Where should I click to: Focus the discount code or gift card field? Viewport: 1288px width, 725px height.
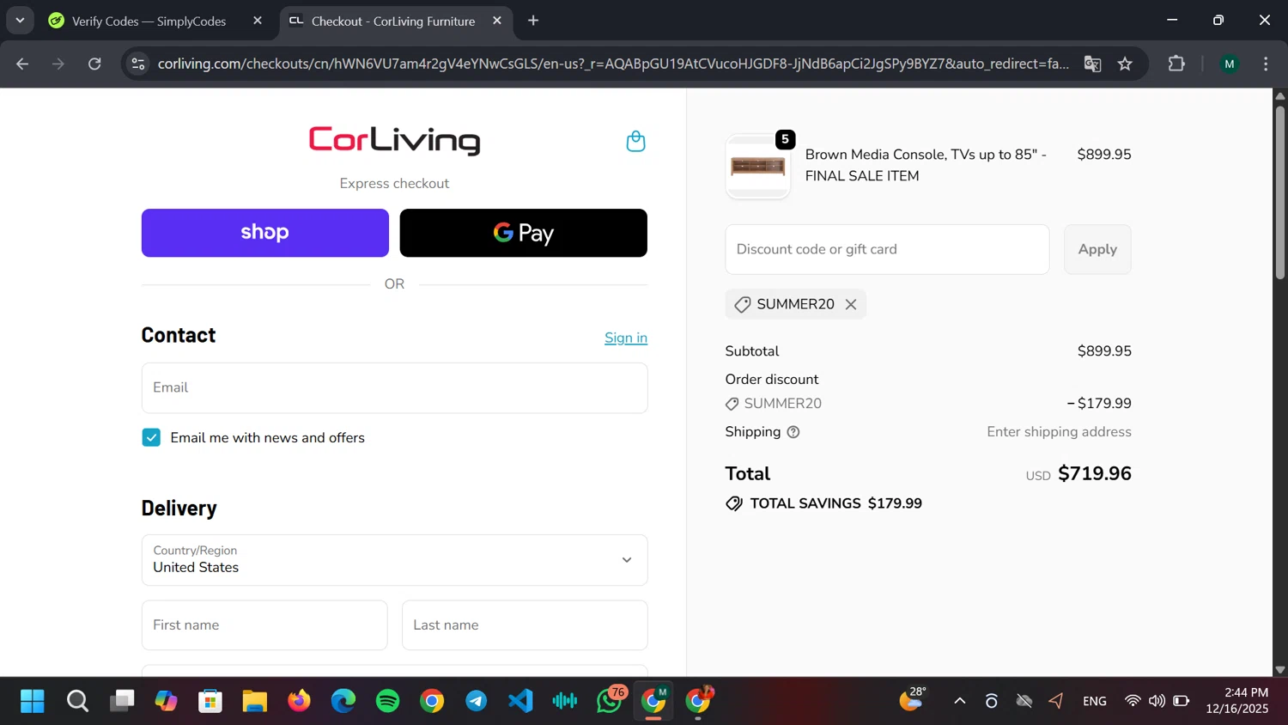tap(887, 249)
